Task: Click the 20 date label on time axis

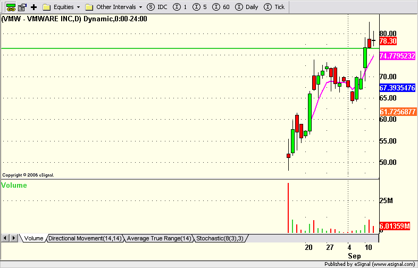Action: point(308,247)
